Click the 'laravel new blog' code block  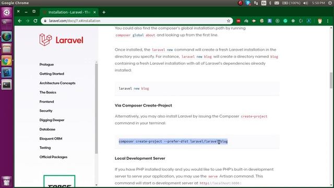197,88
